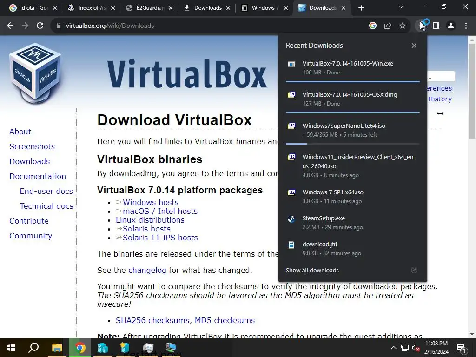Click the VirtualBox cube logo
The image size is (476, 357).
[x=35, y=73]
